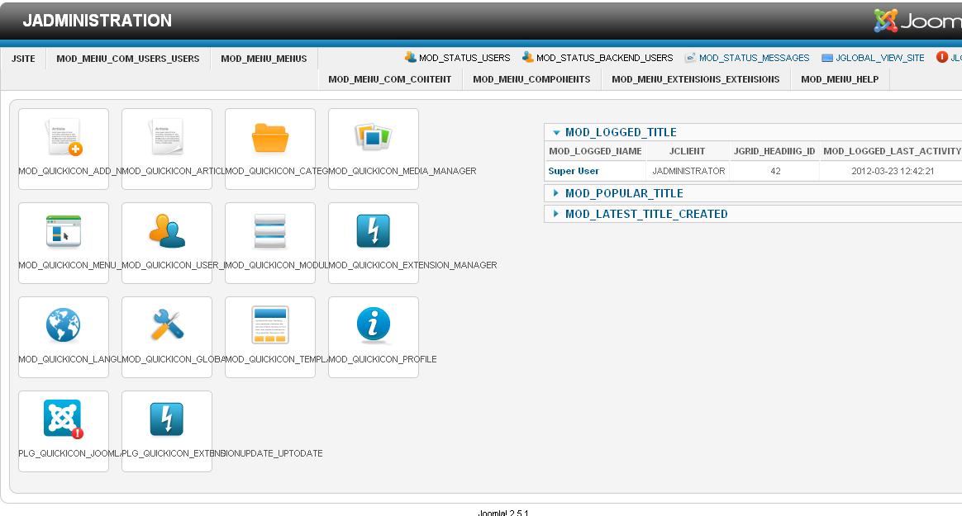
Task: Click the MOD_STATUS_MESSAGES link
Action: click(754, 58)
